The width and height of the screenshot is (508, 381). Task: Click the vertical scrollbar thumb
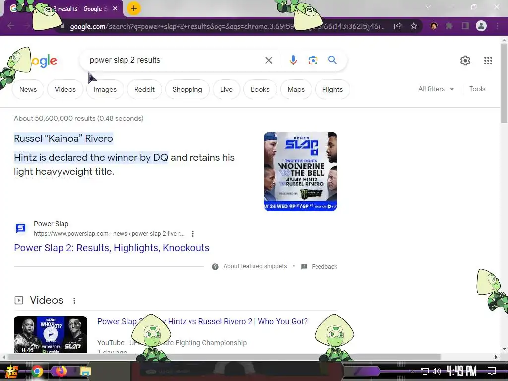[x=504, y=83]
